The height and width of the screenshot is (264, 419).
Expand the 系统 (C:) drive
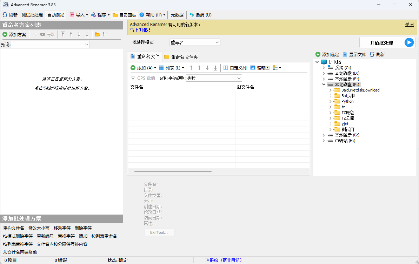[324, 68]
